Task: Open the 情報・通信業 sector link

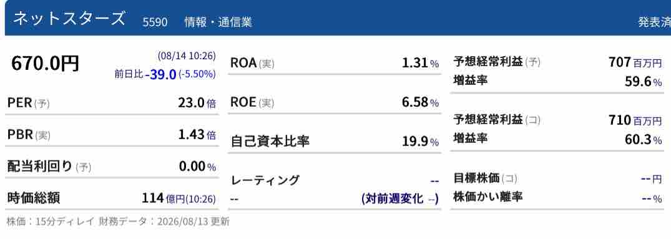Action: [x=218, y=22]
